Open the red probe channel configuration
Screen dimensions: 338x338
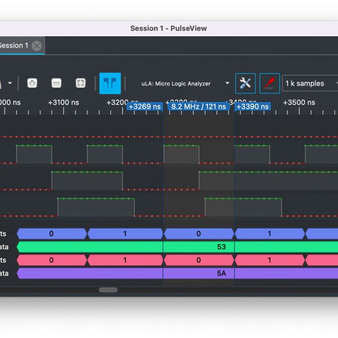click(x=269, y=83)
